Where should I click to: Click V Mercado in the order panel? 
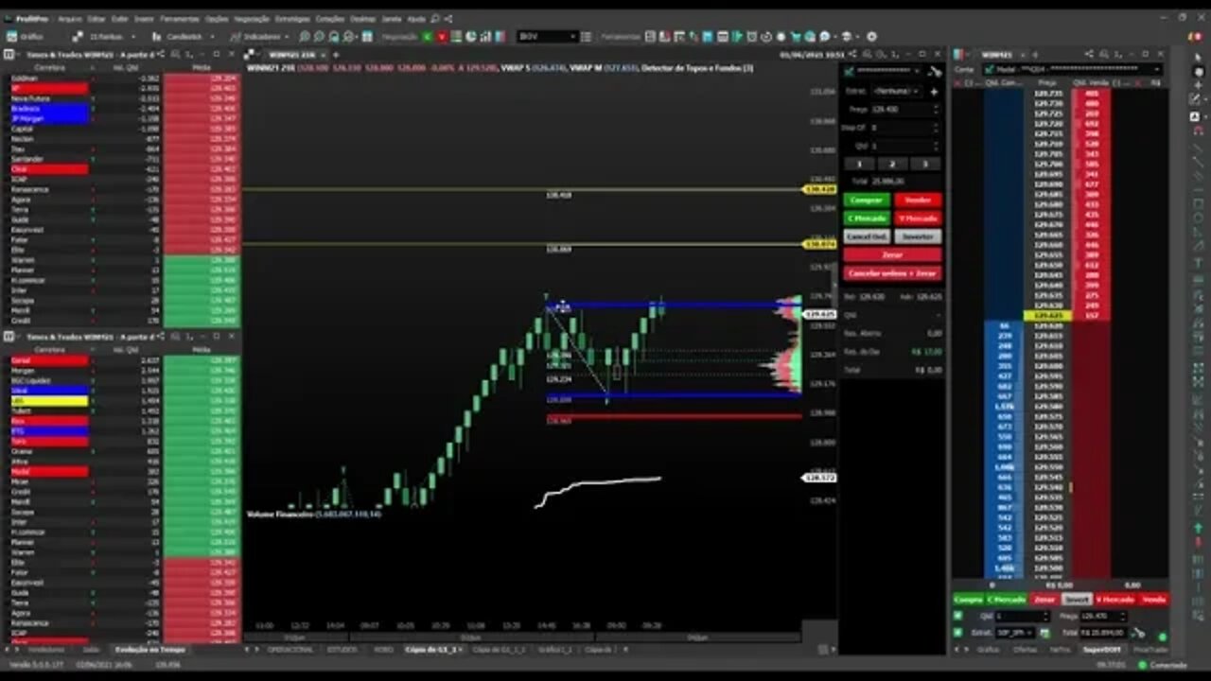(918, 218)
